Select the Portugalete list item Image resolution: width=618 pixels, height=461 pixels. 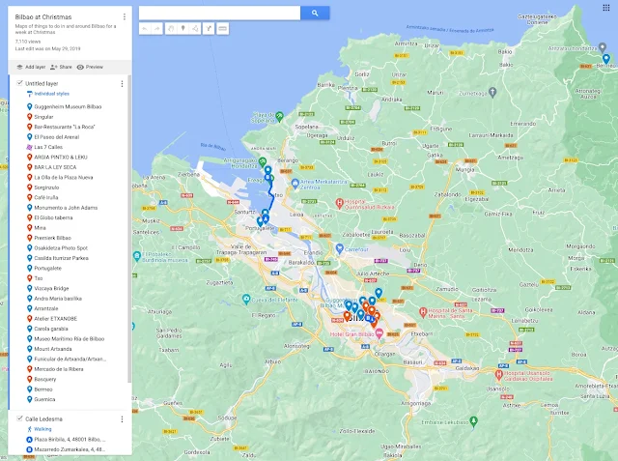coord(47,268)
